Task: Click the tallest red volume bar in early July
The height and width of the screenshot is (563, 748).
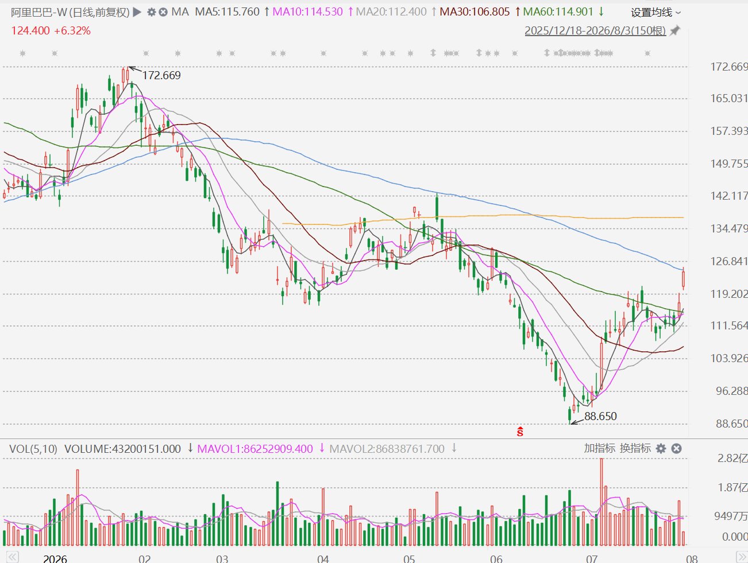Action: (602, 502)
